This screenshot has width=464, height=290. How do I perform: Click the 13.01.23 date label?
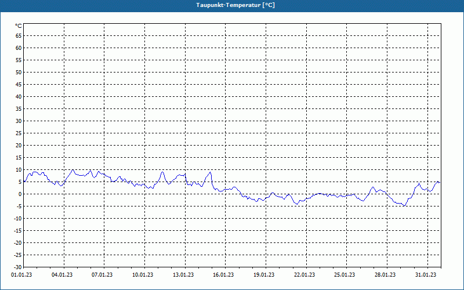183,275
